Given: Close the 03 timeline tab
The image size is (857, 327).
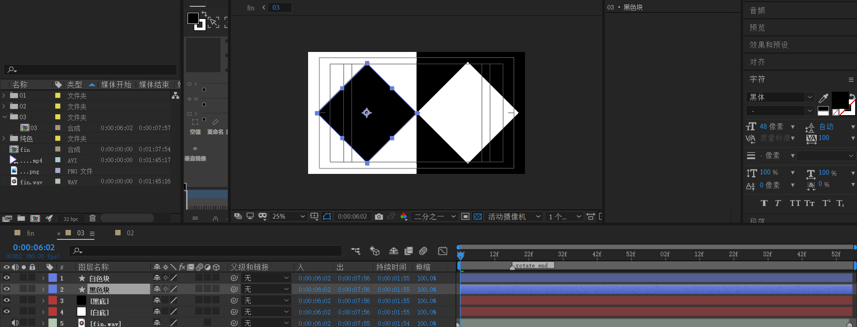Looking at the screenshot, I should (59, 234).
